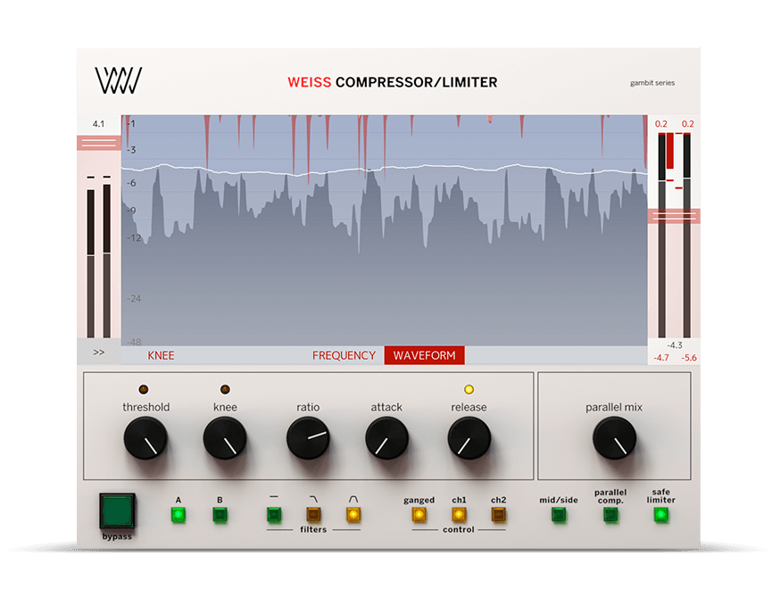Click the LED above knee

[225, 390]
